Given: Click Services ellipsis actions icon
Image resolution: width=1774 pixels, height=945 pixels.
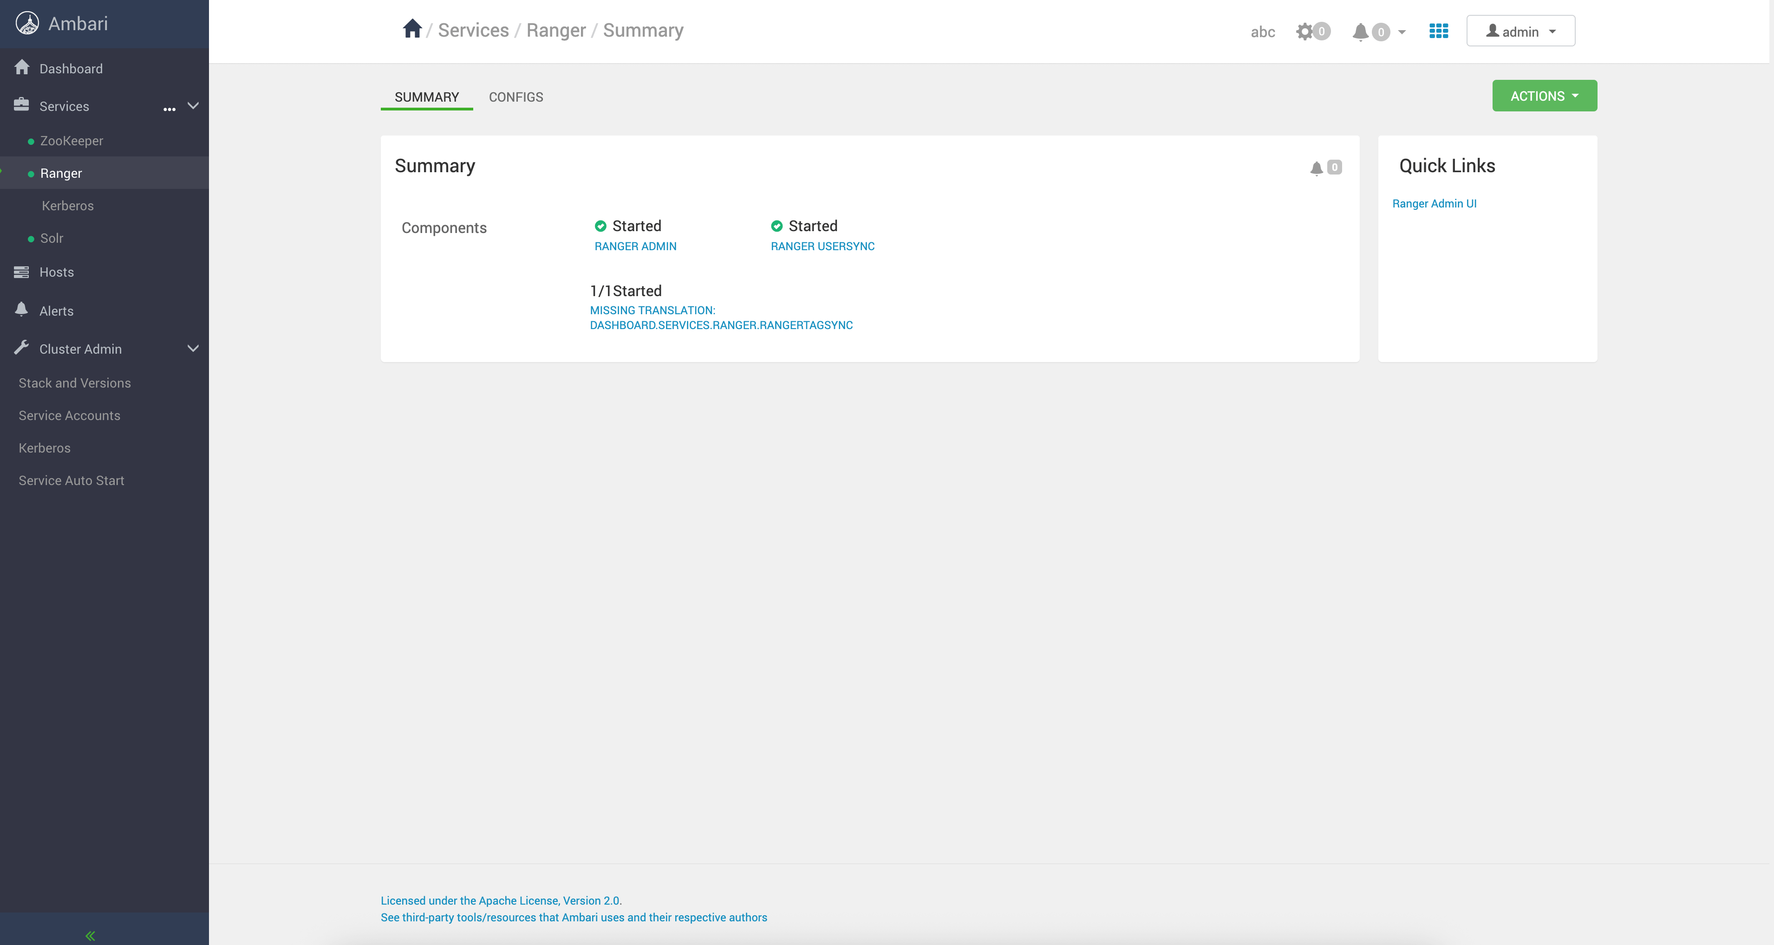Looking at the screenshot, I should tap(170, 108).
